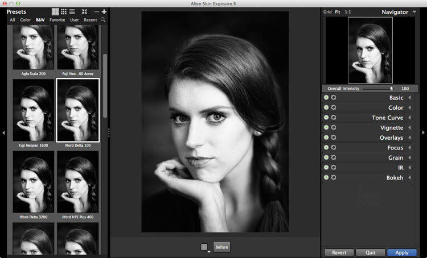The height and width of the screenshot is (258, 427).
Task: Select the Color presets tab
Action: pos(26,20)
